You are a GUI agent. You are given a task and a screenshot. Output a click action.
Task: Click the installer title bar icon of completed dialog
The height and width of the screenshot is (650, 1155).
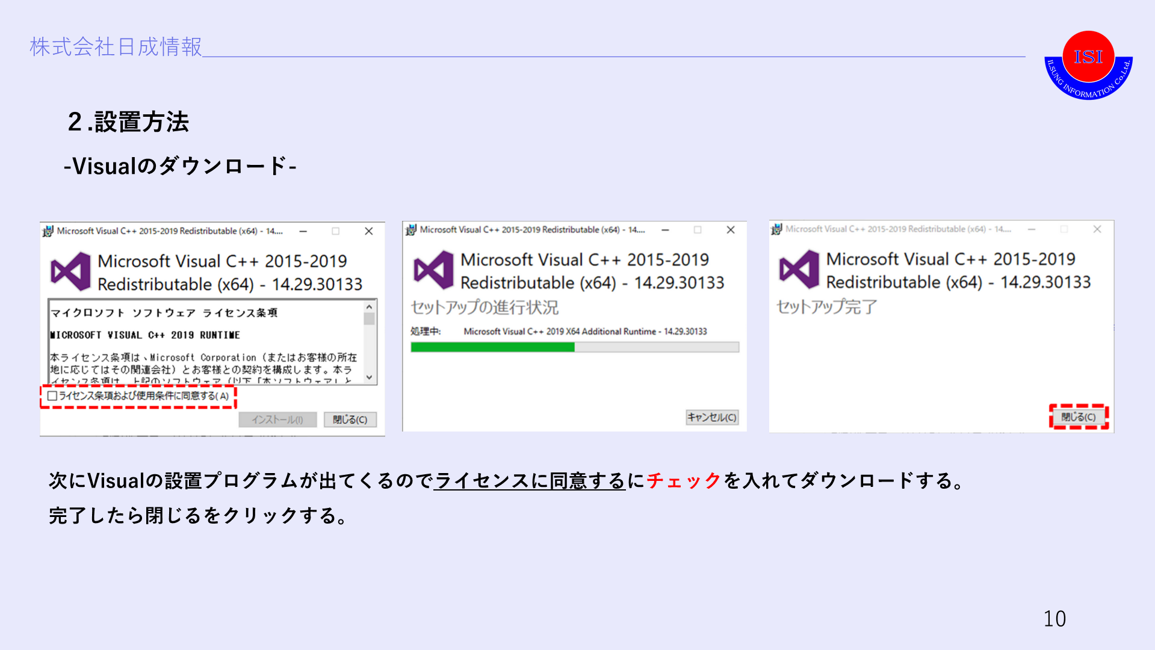coord(777,229)
